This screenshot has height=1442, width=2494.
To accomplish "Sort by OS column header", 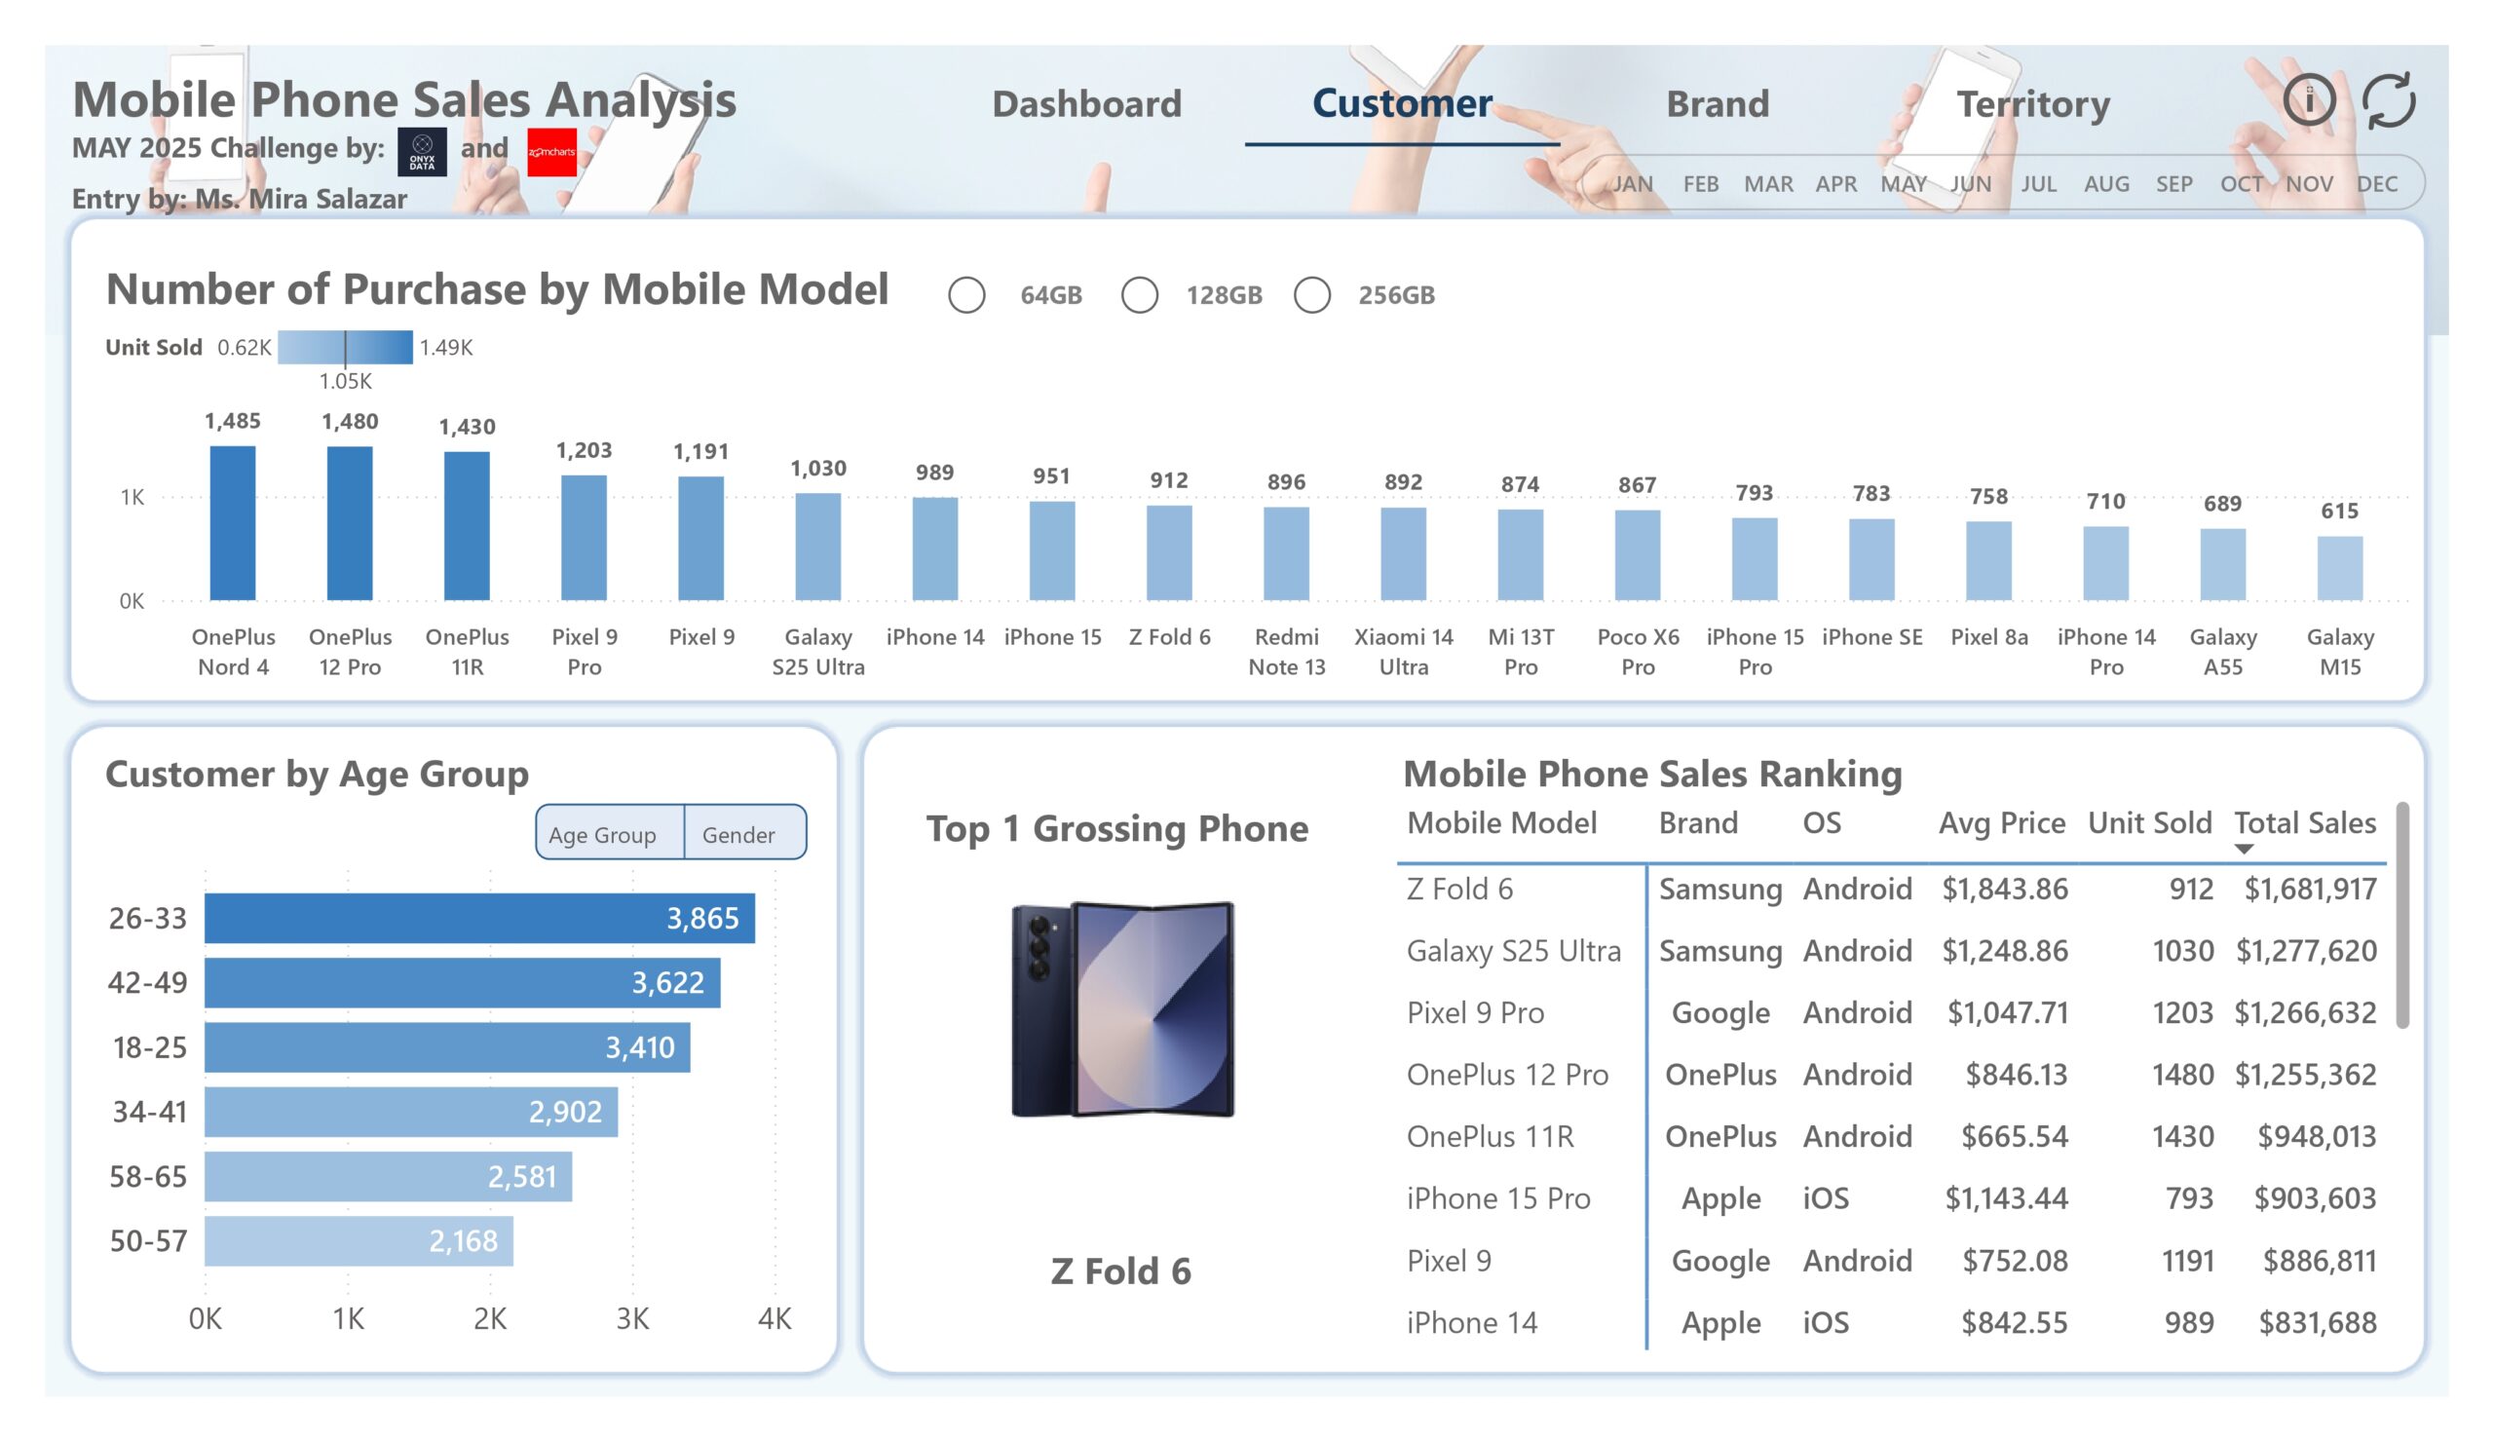I will tap(1821, 823).
